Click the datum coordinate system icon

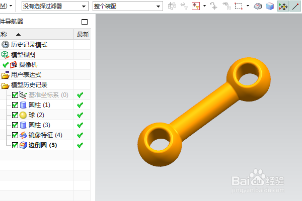pos(23,95)
